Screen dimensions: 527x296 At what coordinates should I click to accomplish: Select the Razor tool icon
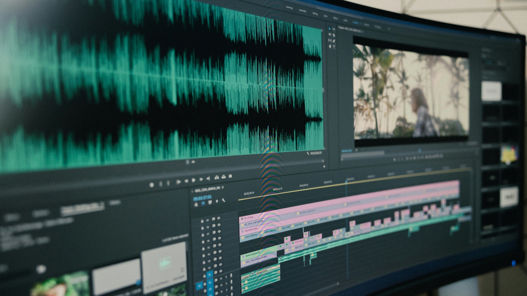point(334,35)
